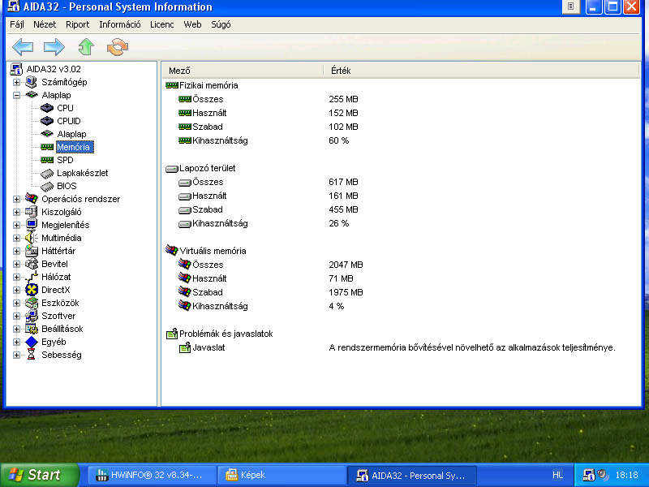Click the Háttértár storage icon

[32, 251]
